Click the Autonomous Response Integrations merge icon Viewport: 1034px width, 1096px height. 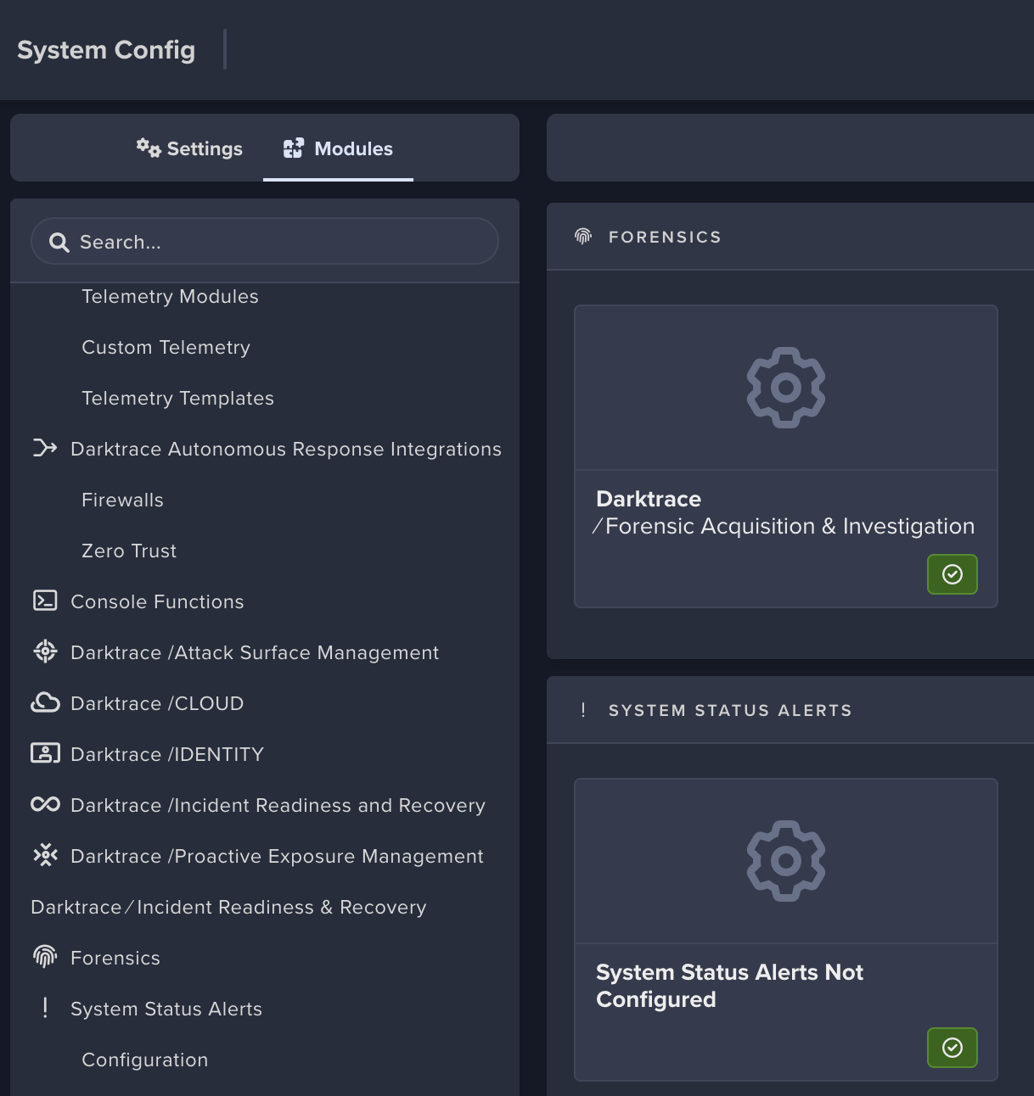click(x=45, y=448)
